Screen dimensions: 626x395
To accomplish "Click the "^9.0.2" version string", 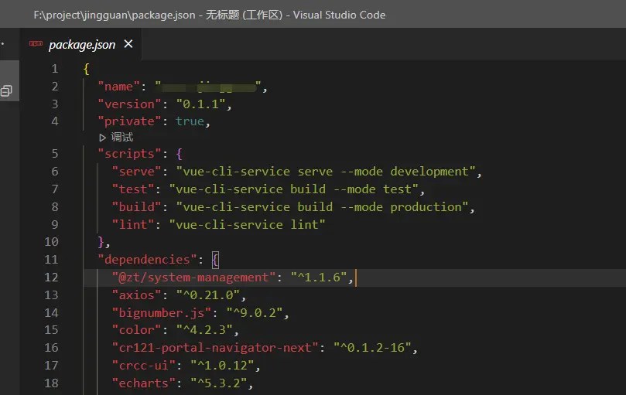I will pos(255,313).
